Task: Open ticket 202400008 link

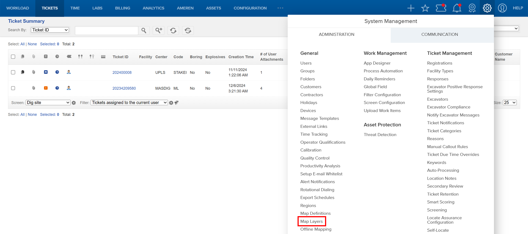Action: pos(122,72)
